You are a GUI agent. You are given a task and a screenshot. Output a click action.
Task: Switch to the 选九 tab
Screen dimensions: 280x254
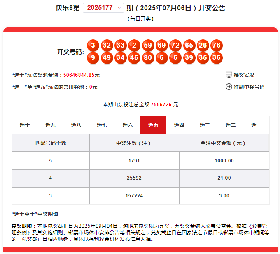(50, 125)
